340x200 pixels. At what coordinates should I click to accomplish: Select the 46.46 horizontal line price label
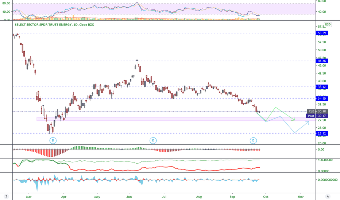pos(322,61)
